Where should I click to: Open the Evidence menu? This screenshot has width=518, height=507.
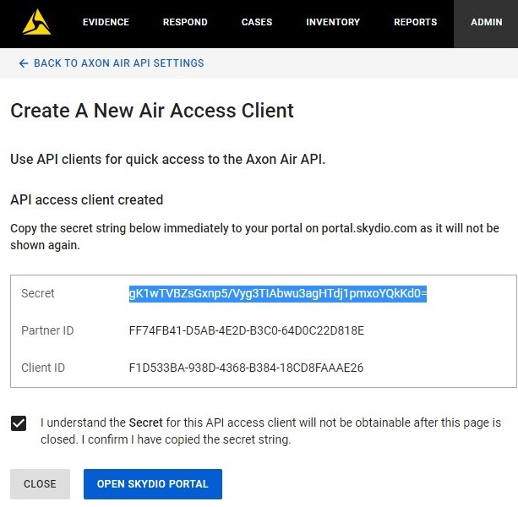104,23
